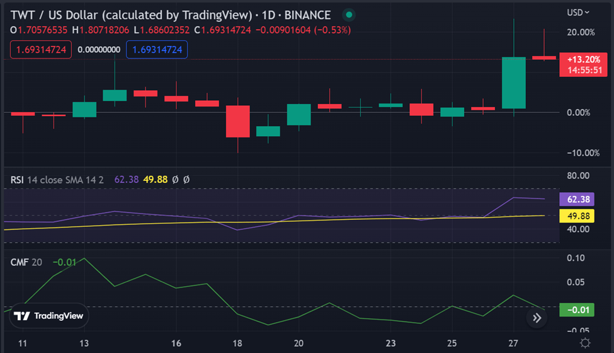Click the 20.00% price scale label

tap(581, 32)
